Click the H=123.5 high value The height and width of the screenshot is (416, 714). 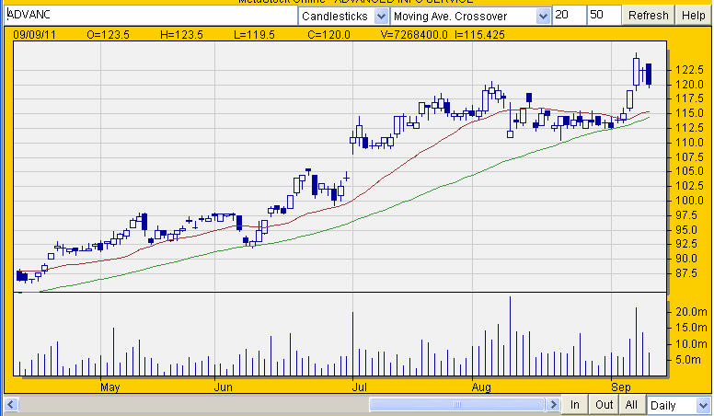(x=181, y=35)
